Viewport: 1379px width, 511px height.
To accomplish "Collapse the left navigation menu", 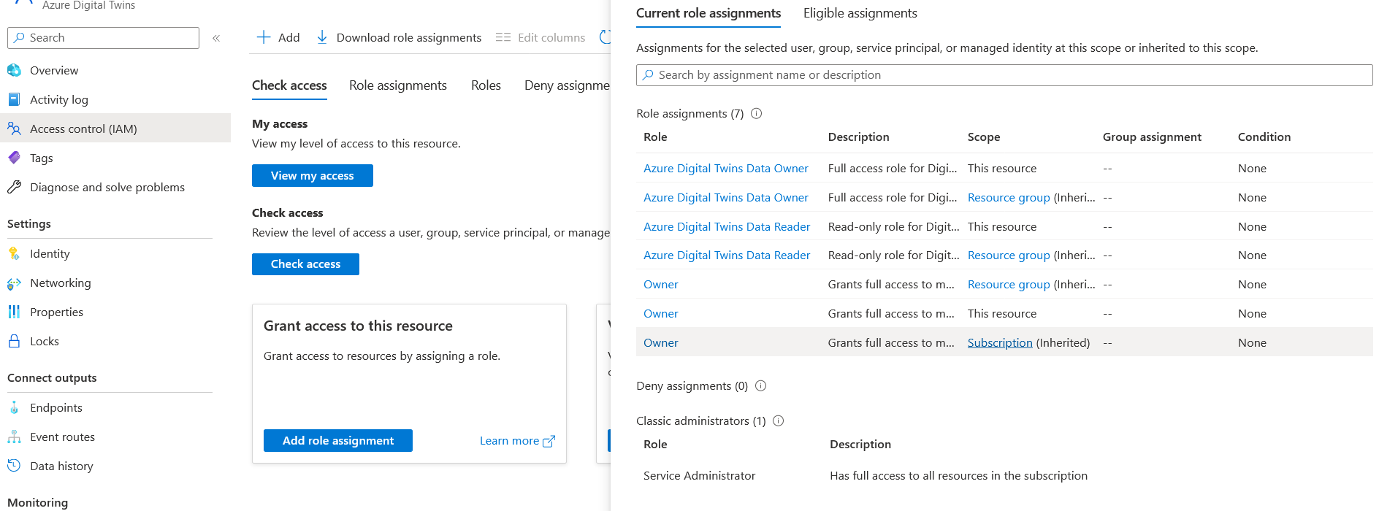I will click(x=216, y=38).
